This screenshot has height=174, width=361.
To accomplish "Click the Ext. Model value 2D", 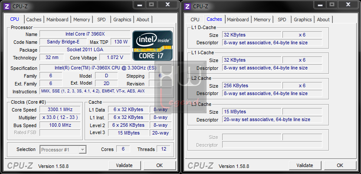I will (x=106, y=84).
